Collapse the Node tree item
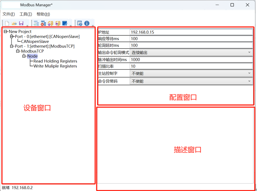The height and width of the screenshot is (191, 257). [x=24, y=56]
